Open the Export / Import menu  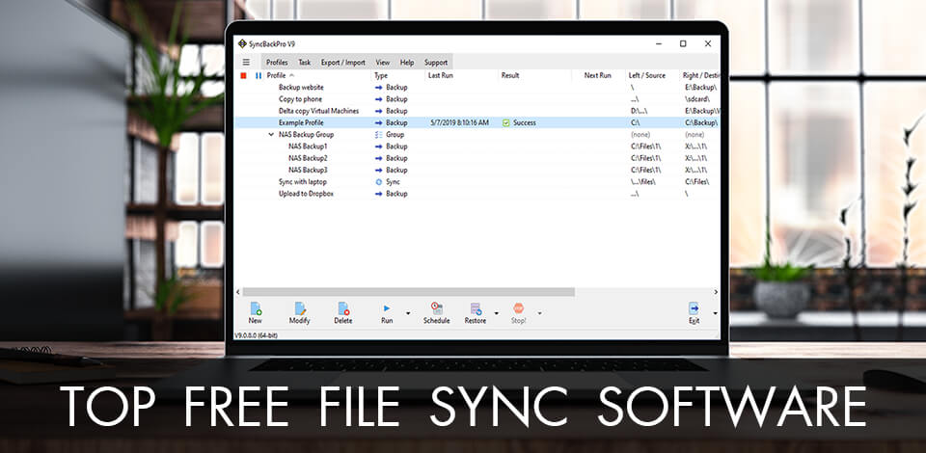[x=343, y=62]
